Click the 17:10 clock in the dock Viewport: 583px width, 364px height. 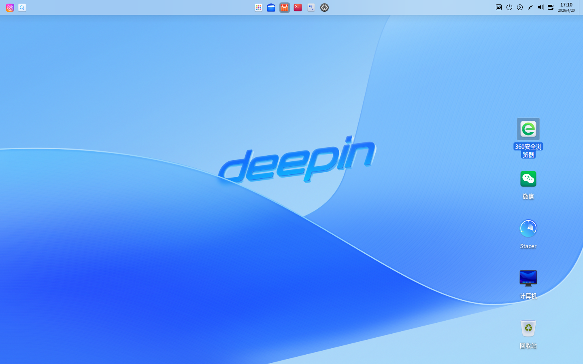566,7
